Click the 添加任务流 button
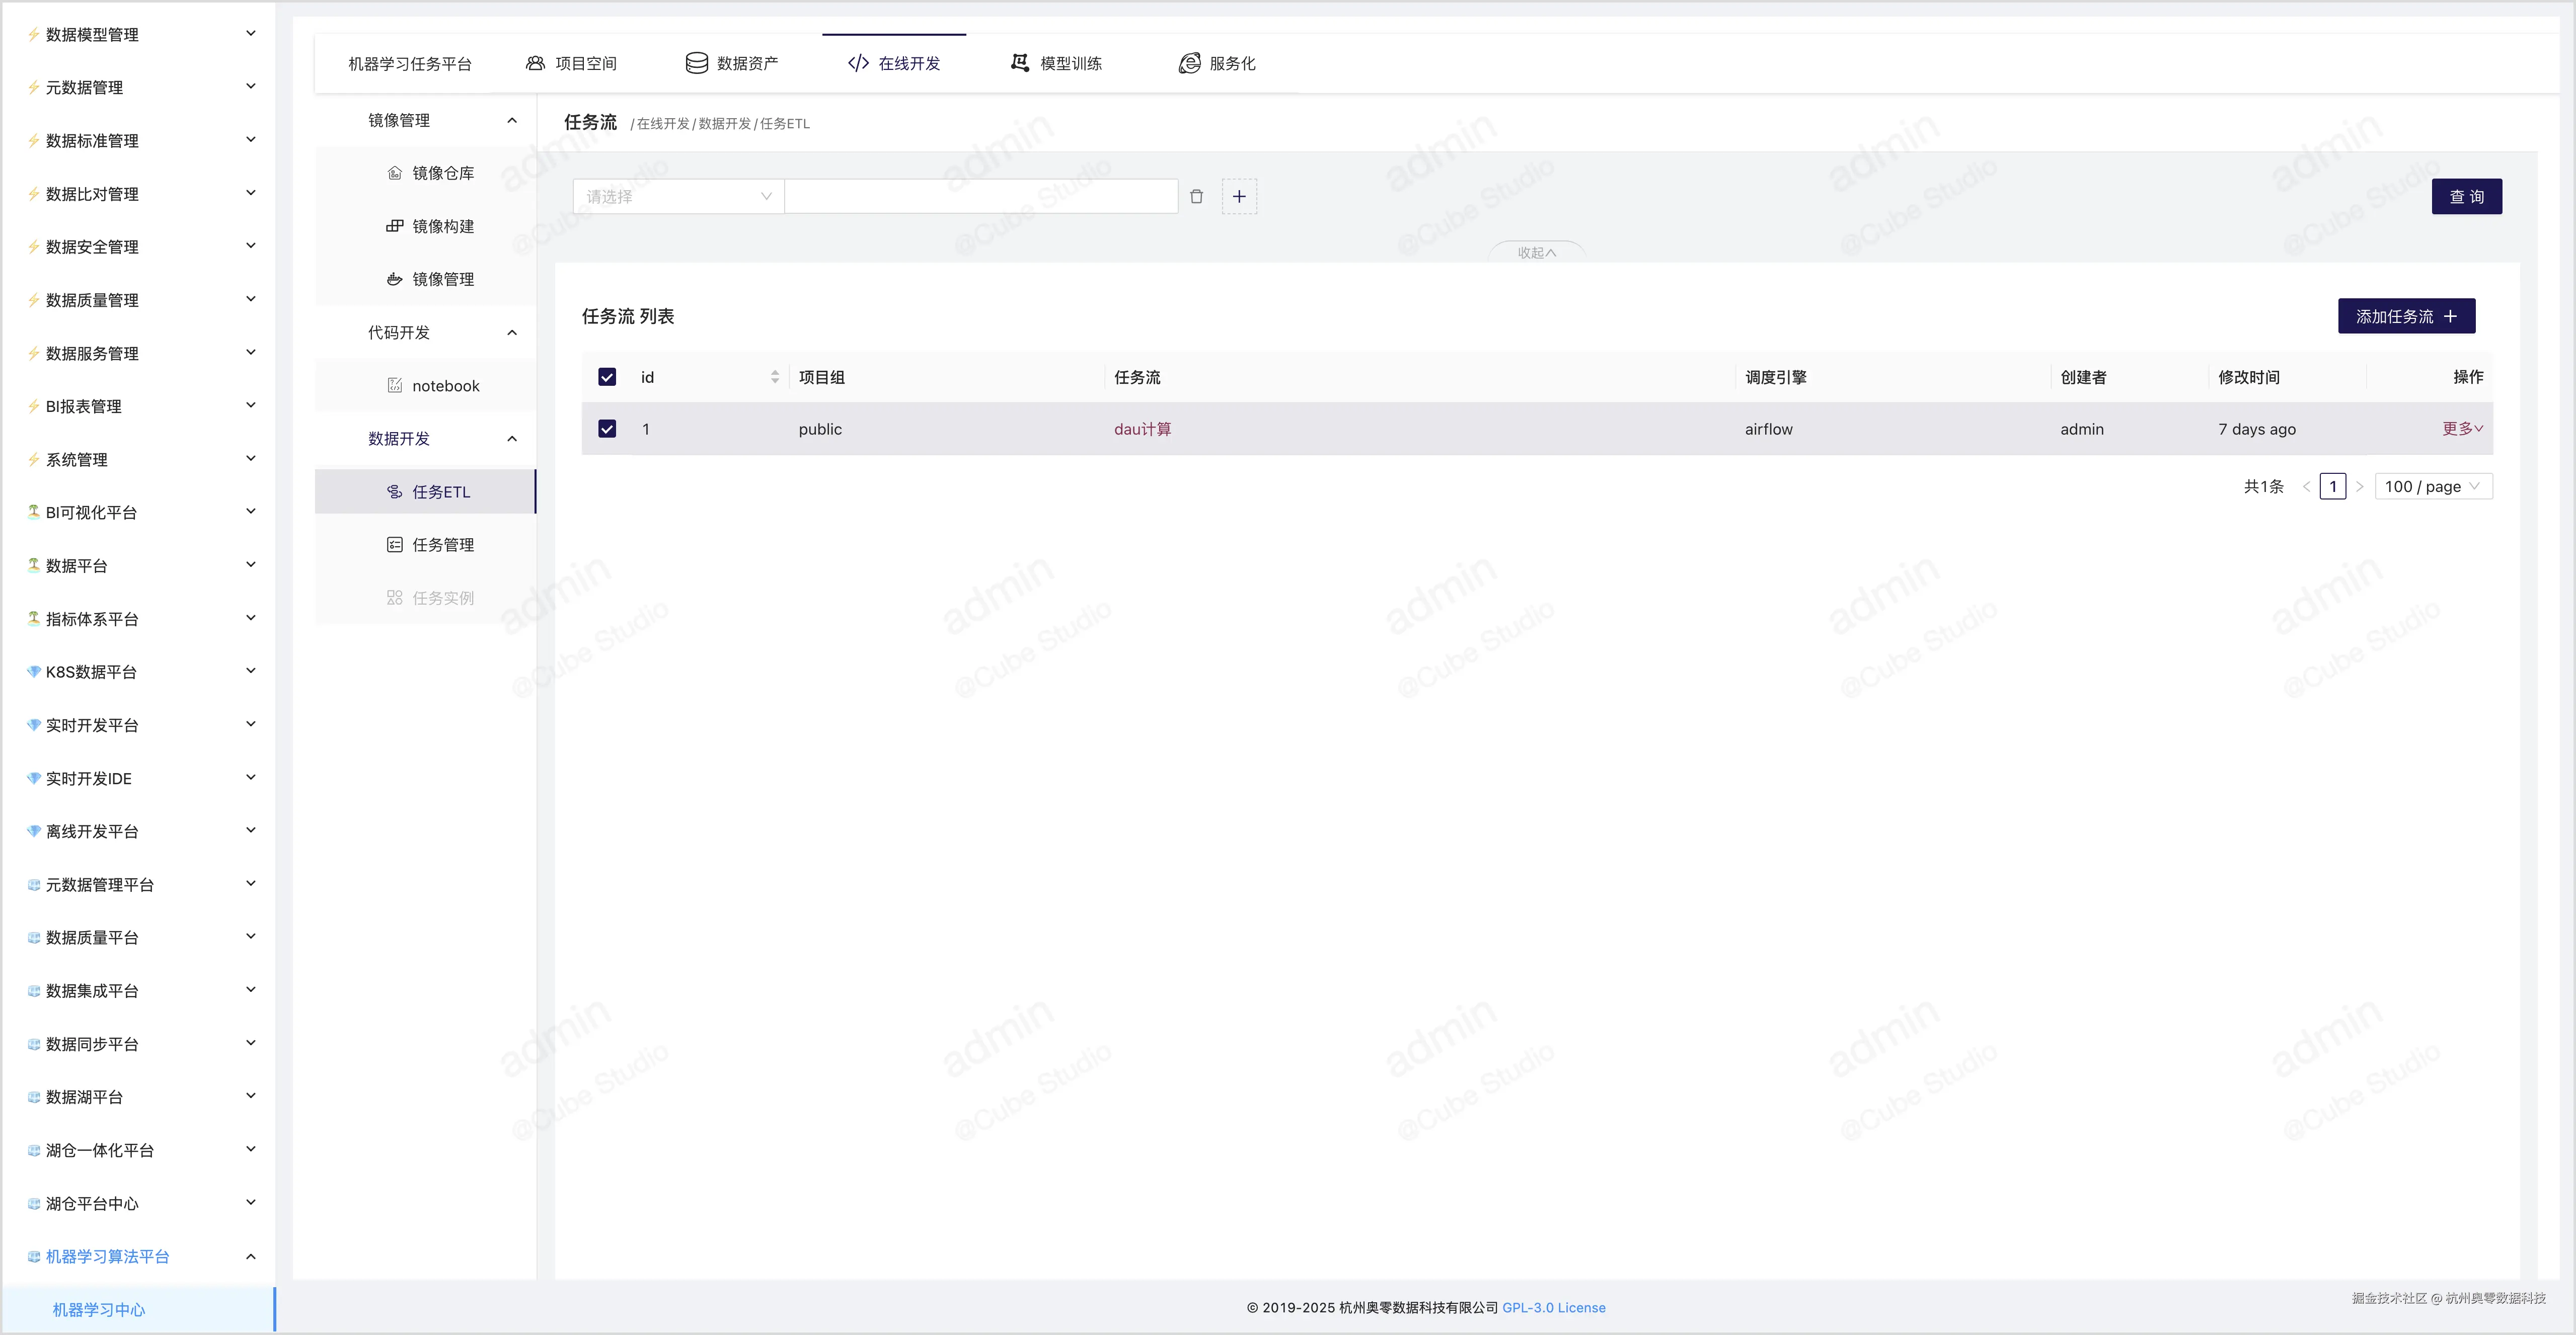The height and width of the screenshot is (1335, 2576). tap(2405, 316)
